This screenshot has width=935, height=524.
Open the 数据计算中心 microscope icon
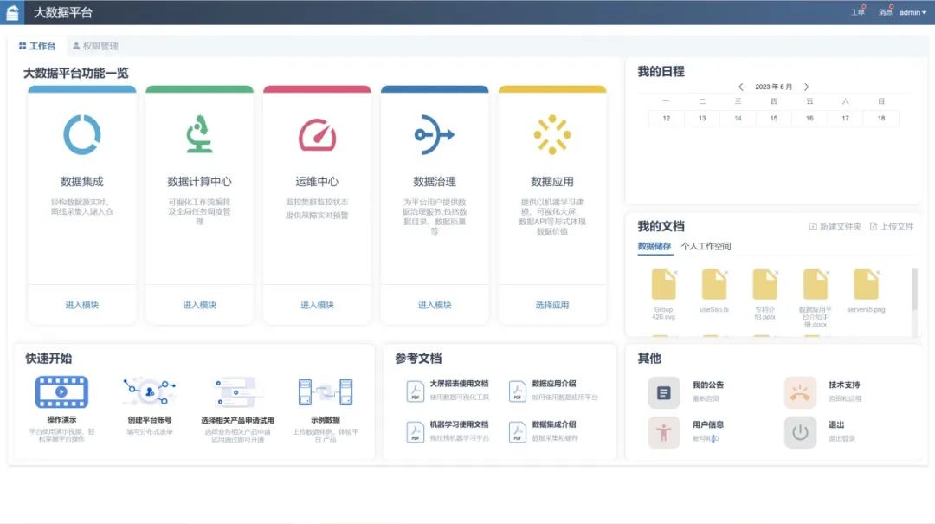199,134
